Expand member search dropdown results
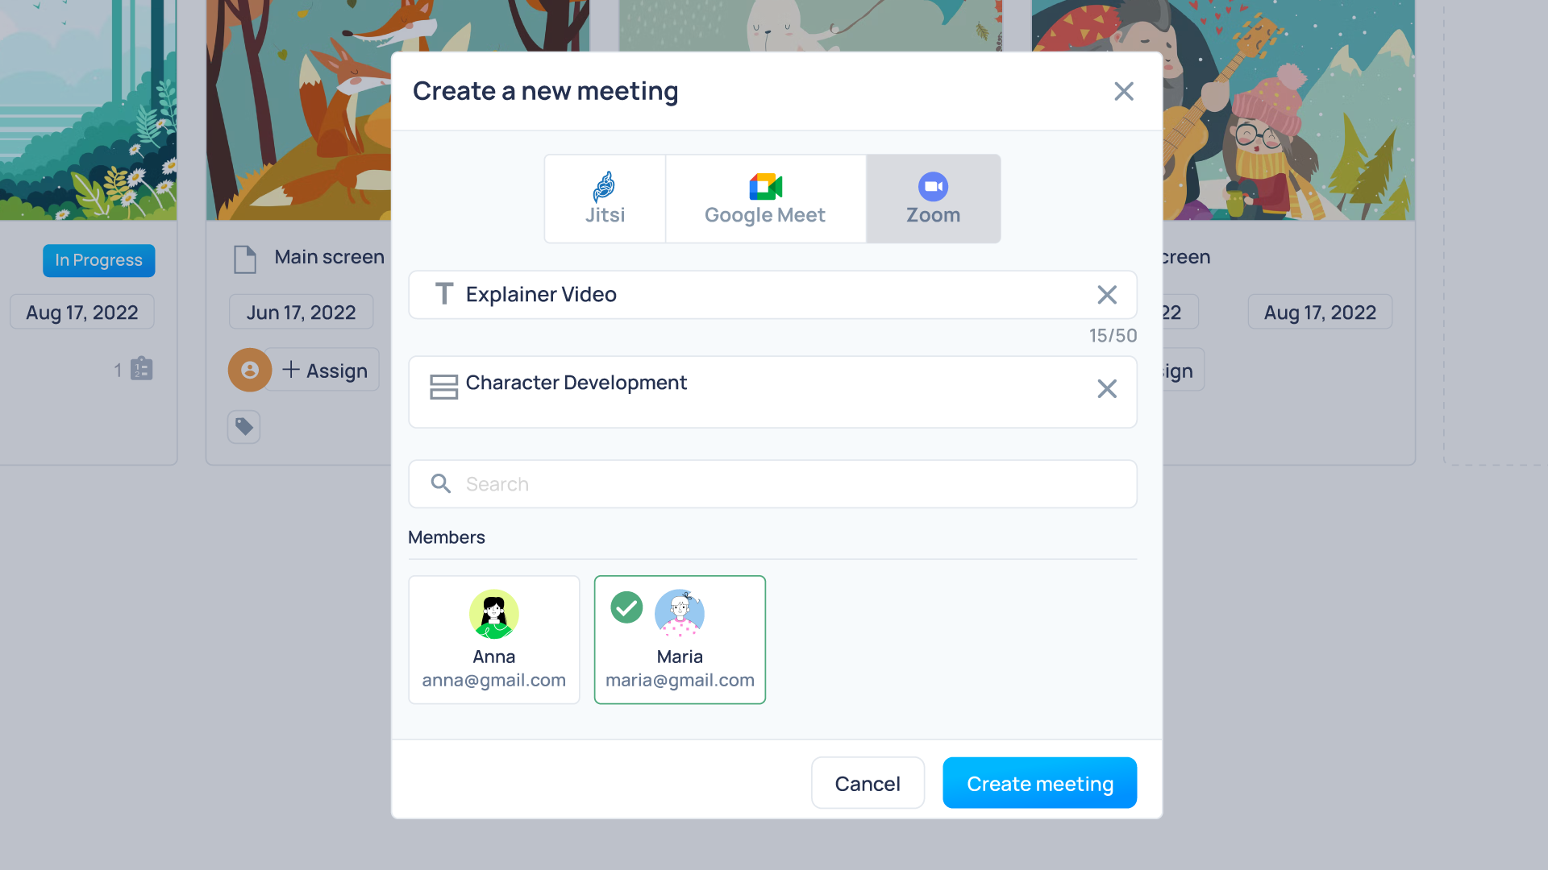 tap(773, 483)
